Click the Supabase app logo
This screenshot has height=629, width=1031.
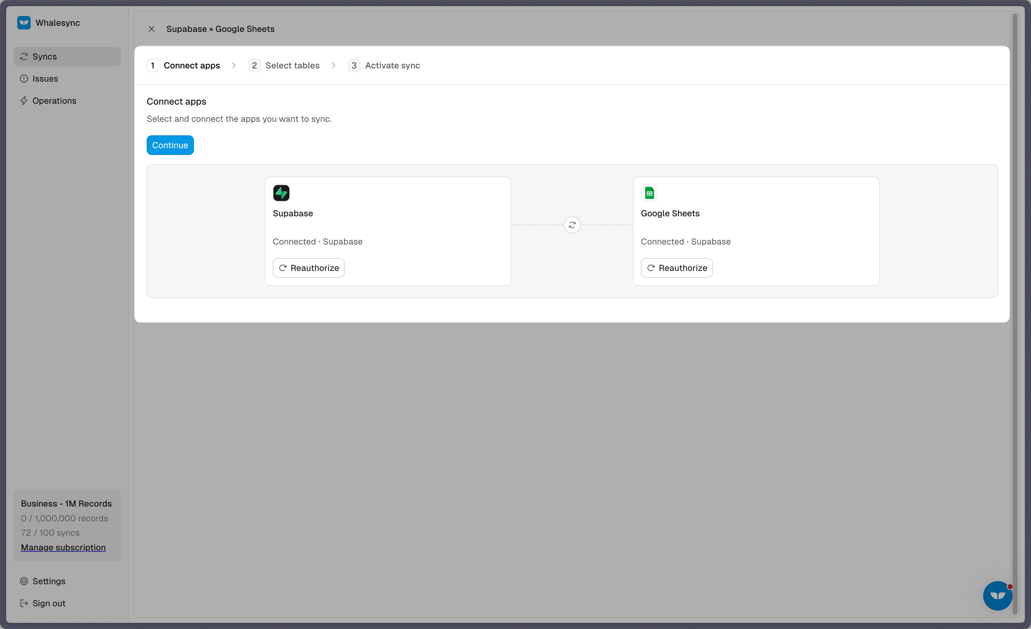pyautogui.click(x=281, y=193)
